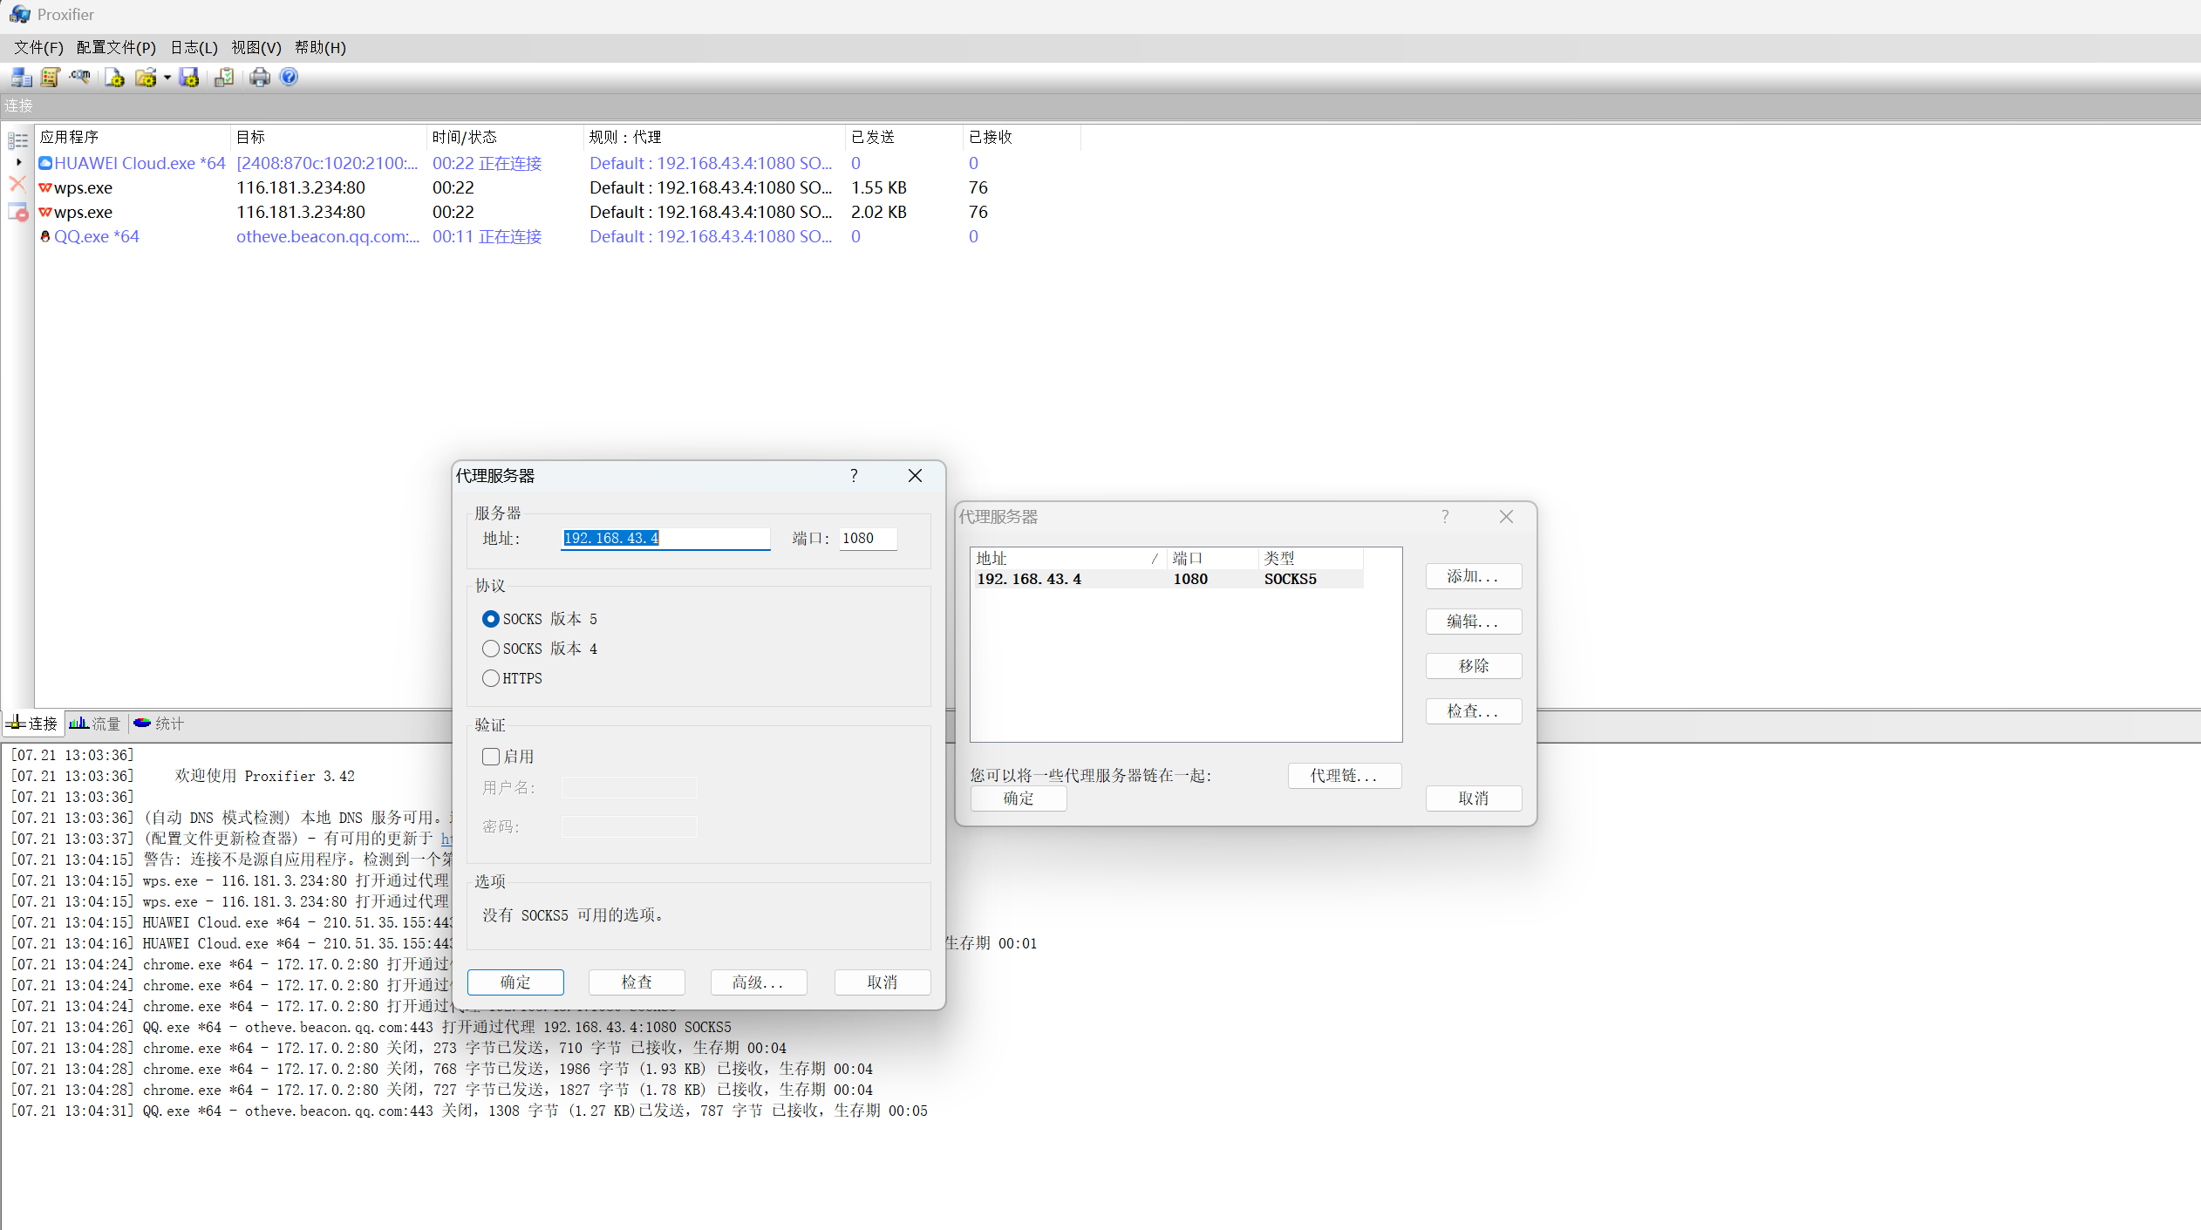Sort connections by 时间/状态 column header
This screenshot has height=1230, width=2201.
click(505, 138)
